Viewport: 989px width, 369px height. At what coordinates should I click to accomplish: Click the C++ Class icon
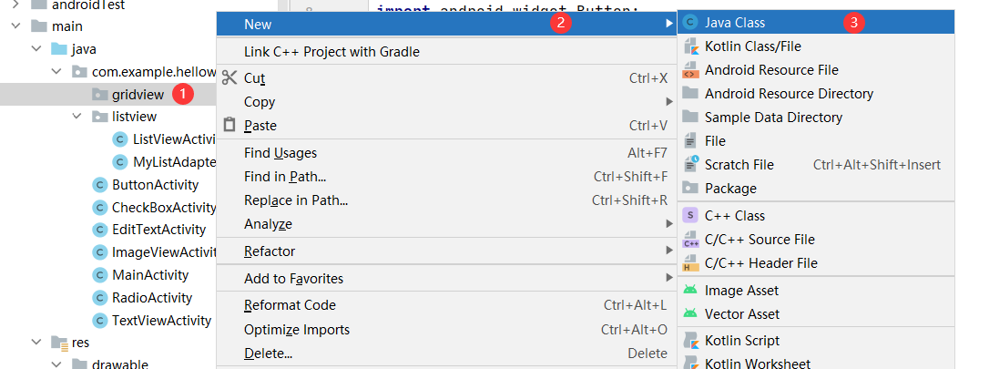point(690,216)
